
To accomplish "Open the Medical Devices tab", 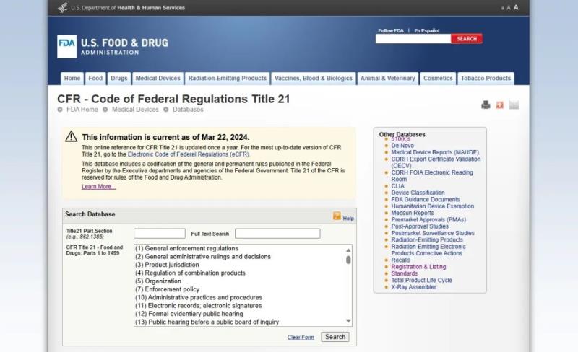I will pyautogui.click(x=158, y=79).
